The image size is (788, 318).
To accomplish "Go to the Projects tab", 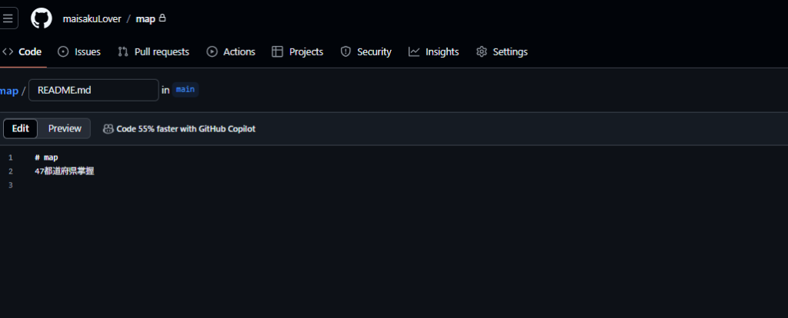I will coord(298,51).
